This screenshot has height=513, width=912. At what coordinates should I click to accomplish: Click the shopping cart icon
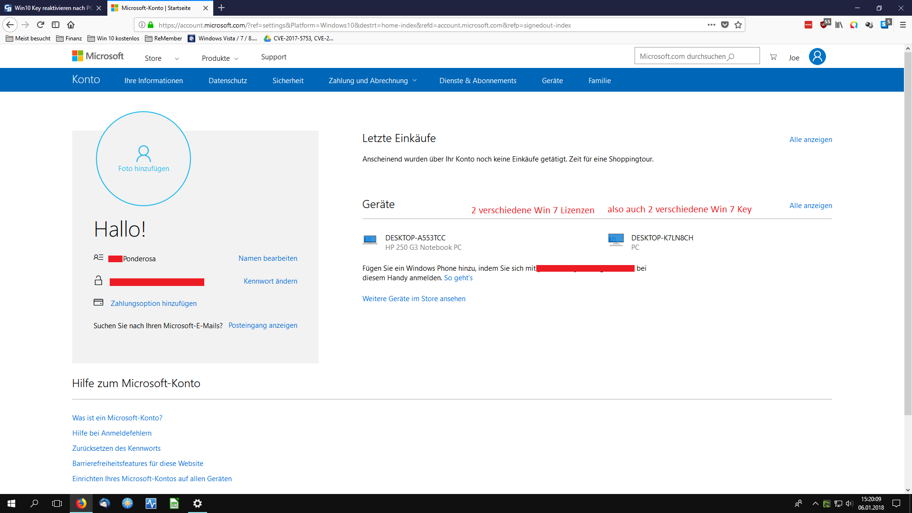(773, 57)
